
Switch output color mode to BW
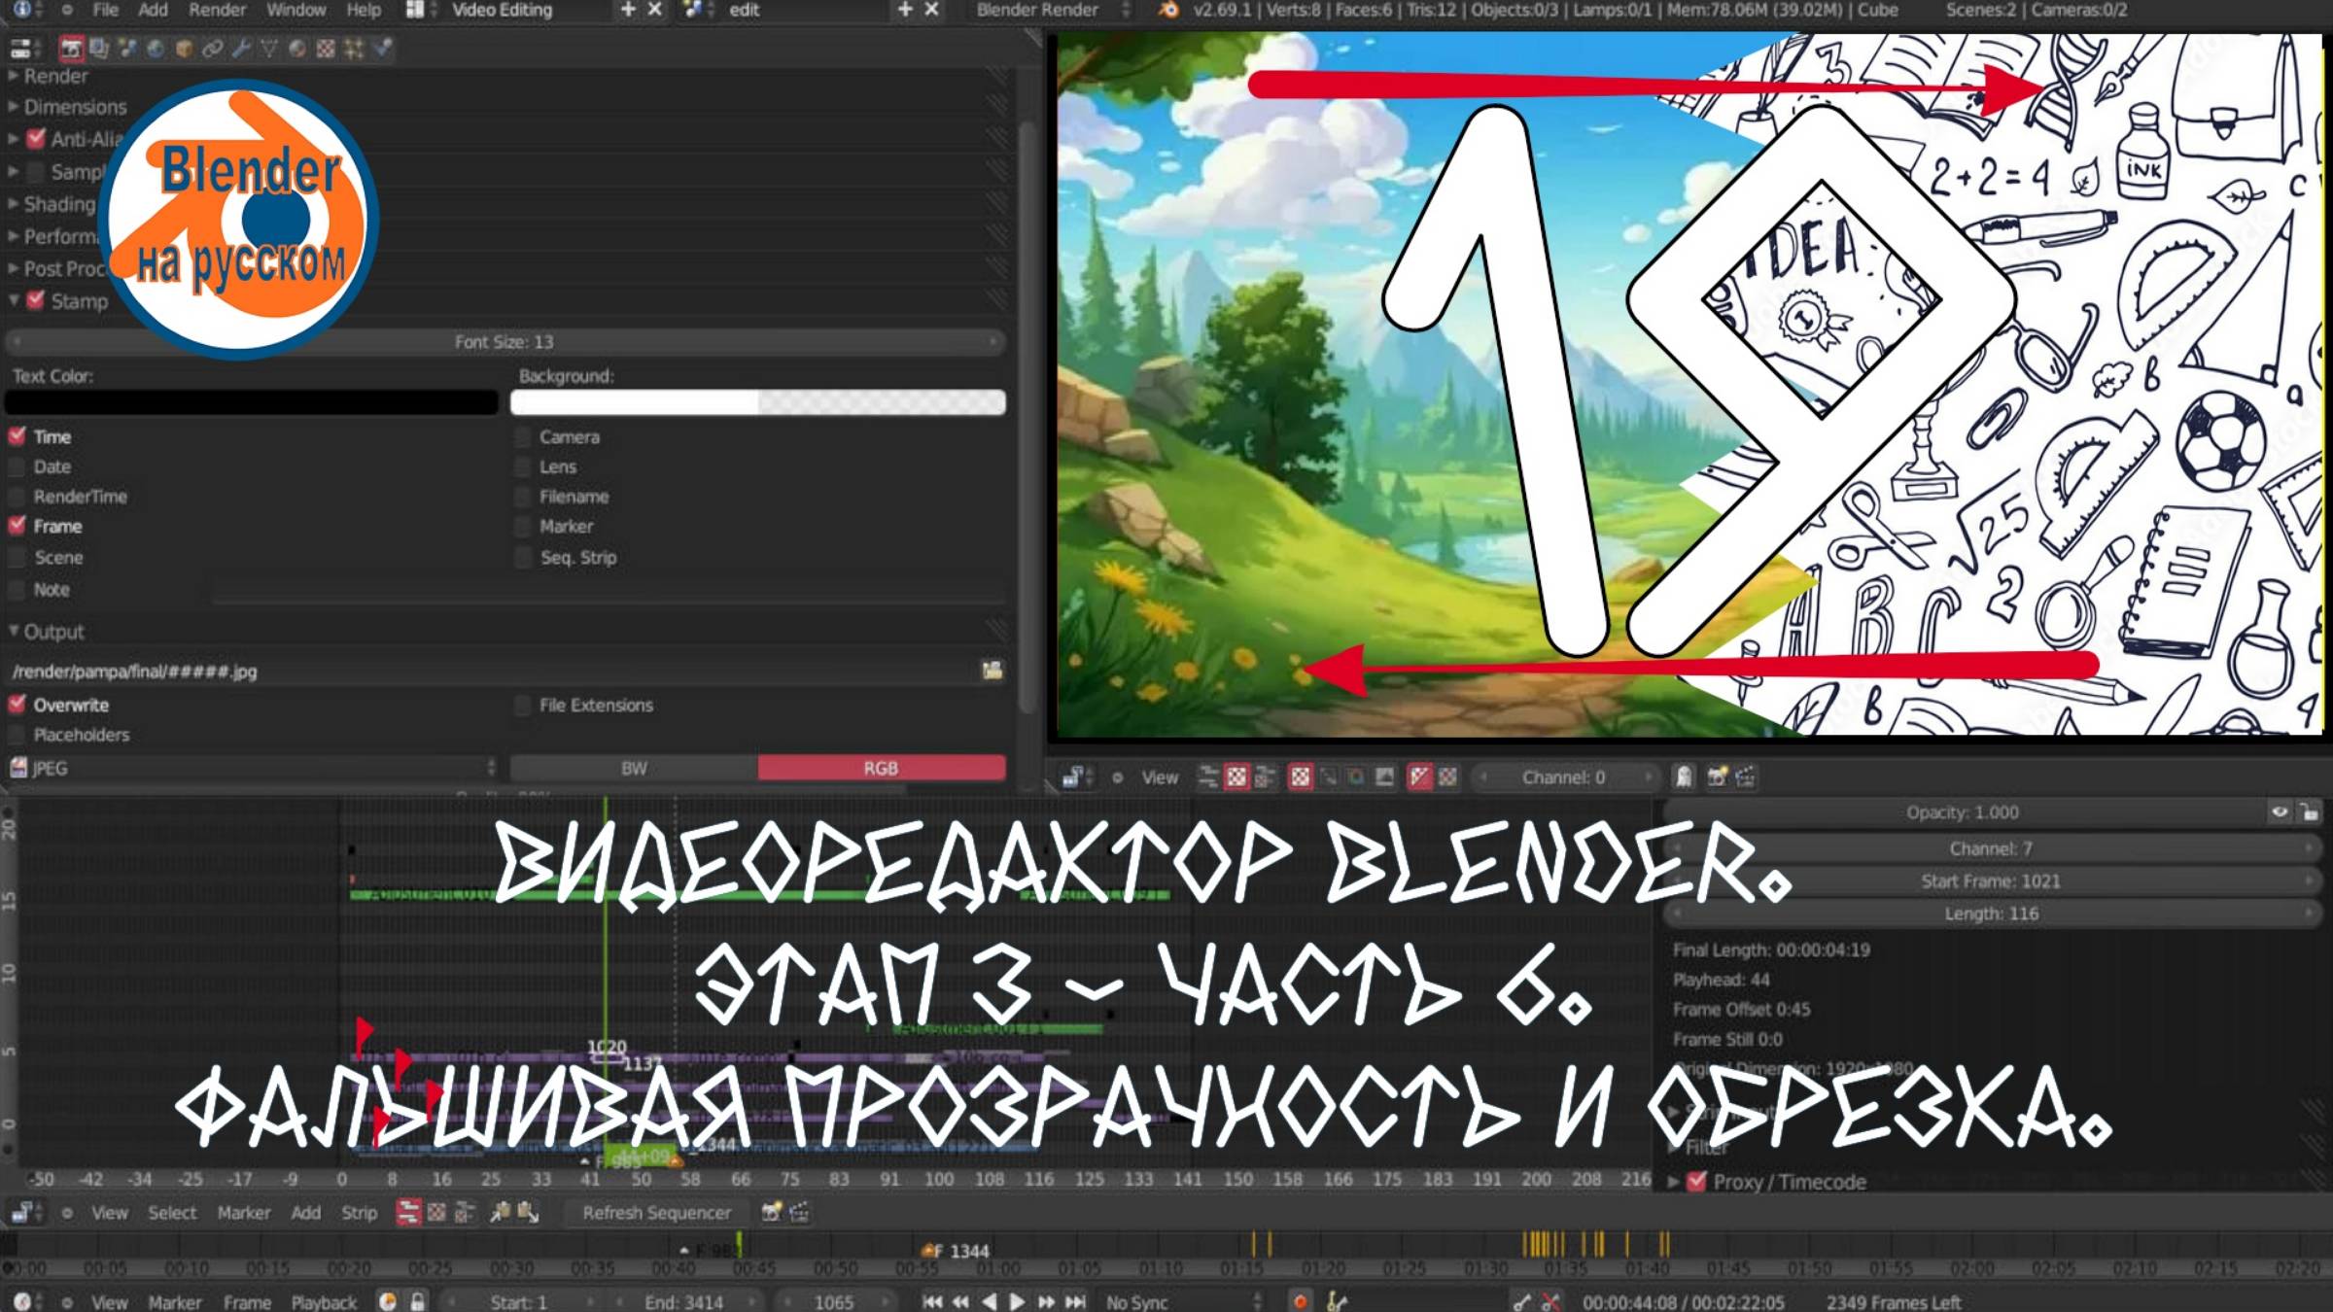[x=632, y=768]
